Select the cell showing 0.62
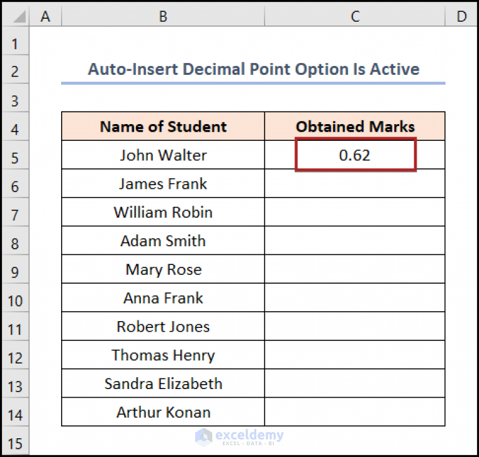Image resolution: width=479 pixels, height=457 pixels. pyautogui.click(x=355, y=155)
